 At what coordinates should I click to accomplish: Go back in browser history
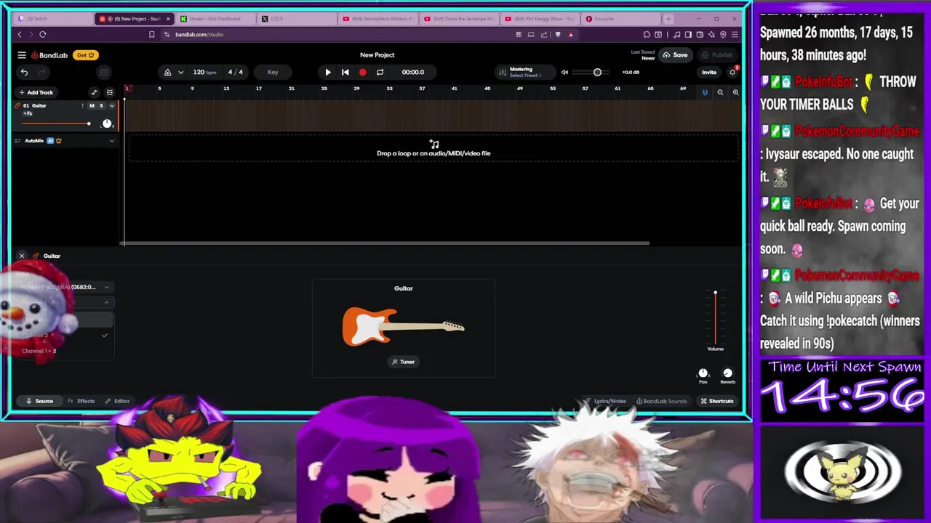pos(20,34)
